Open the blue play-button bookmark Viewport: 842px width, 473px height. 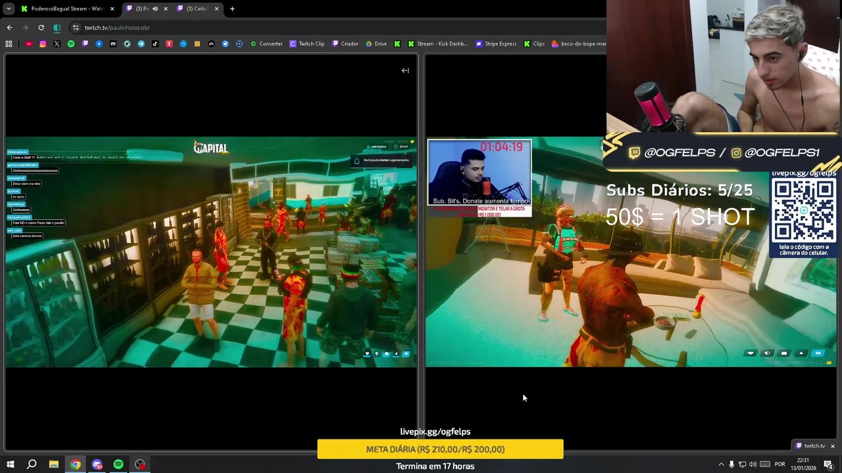[99, 44]
